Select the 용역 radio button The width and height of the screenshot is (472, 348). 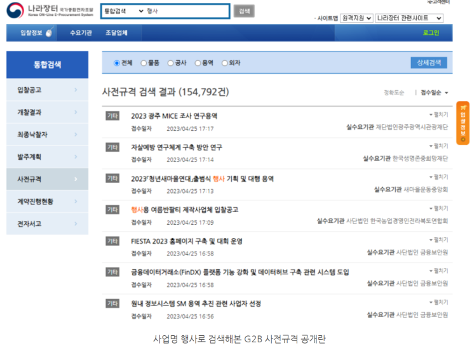(198, 63)
